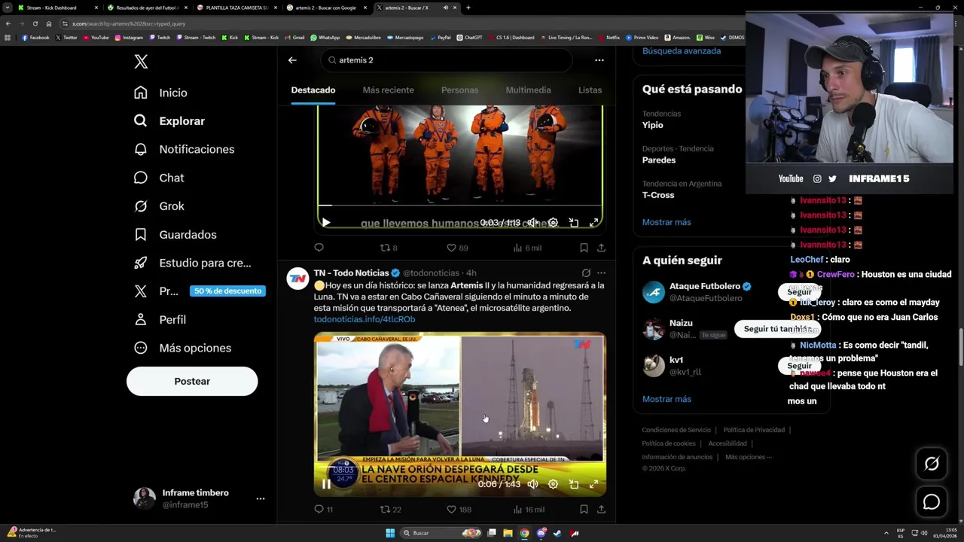This screenshot has height=542, width=964.
Task: Open Premium 50 % de descuento item
Action: [199, 291]
